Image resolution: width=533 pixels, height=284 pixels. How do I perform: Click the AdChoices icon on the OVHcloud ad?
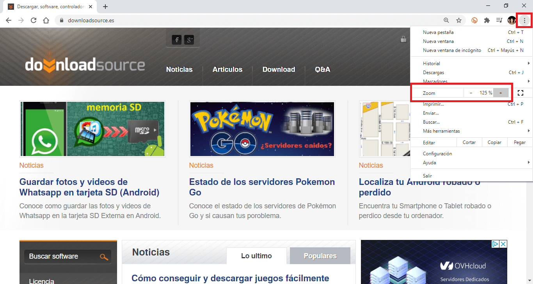[x=495, y=244]
